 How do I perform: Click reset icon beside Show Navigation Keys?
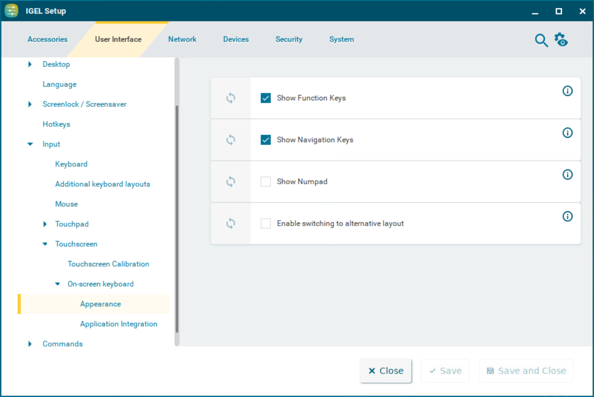(230, 140)
